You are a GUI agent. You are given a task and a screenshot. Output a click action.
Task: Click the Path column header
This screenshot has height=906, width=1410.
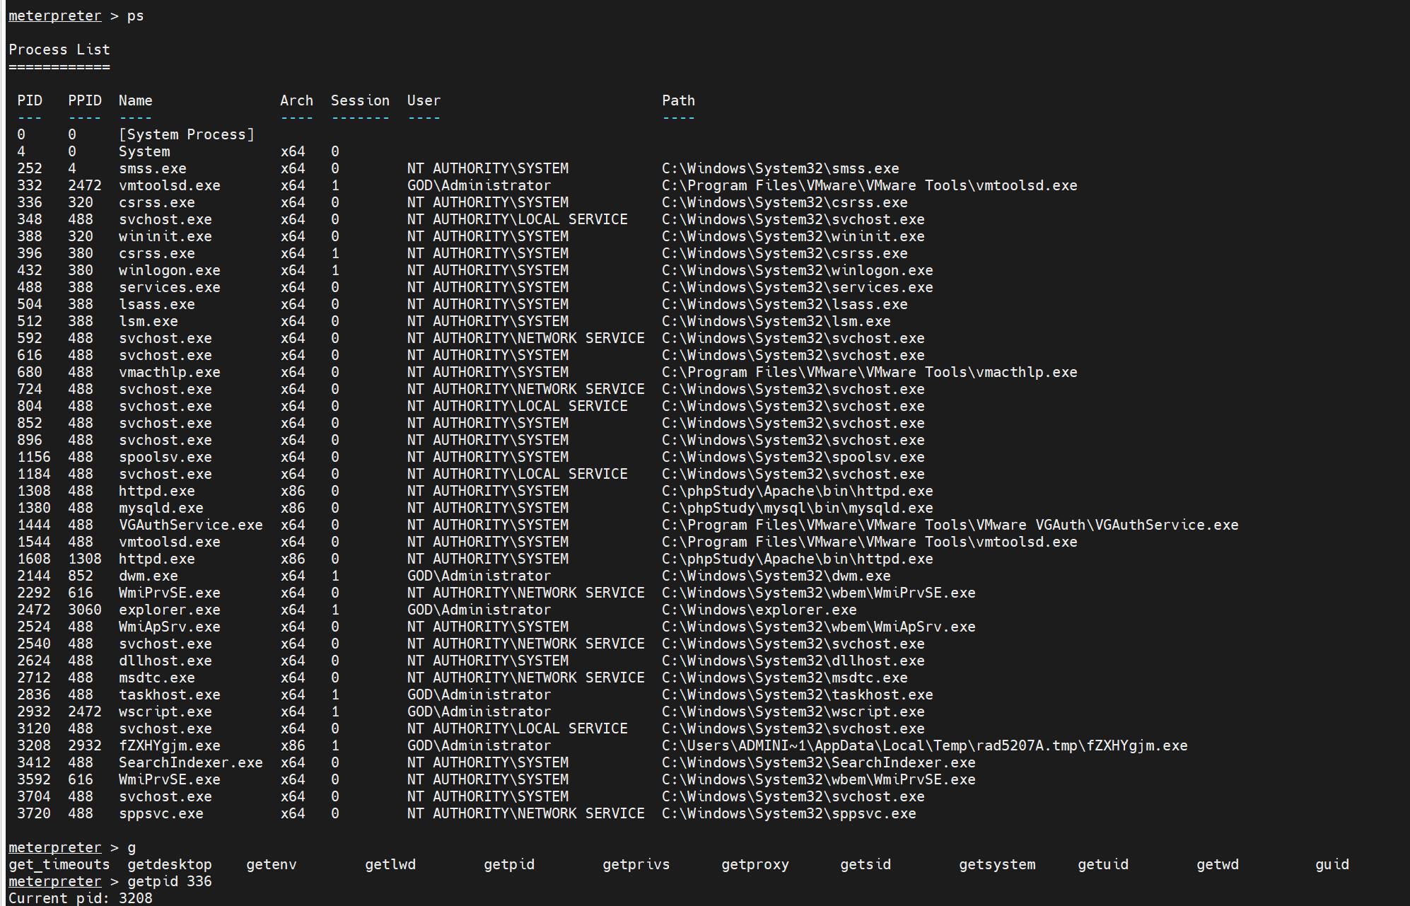pos(678,100)
